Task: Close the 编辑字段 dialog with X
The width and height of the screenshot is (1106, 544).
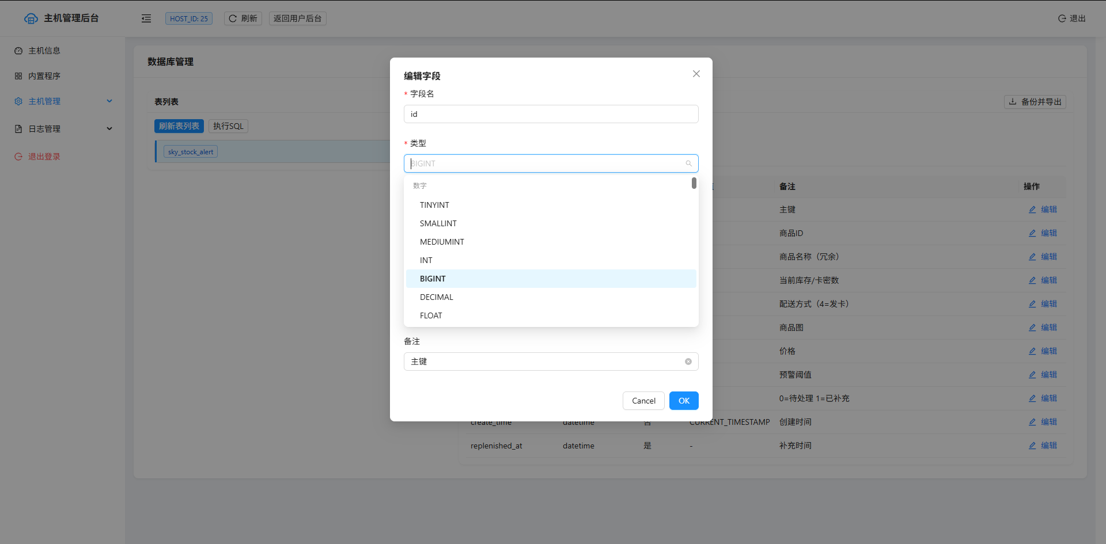Action: pyautogui.click(x=696, y=74)
